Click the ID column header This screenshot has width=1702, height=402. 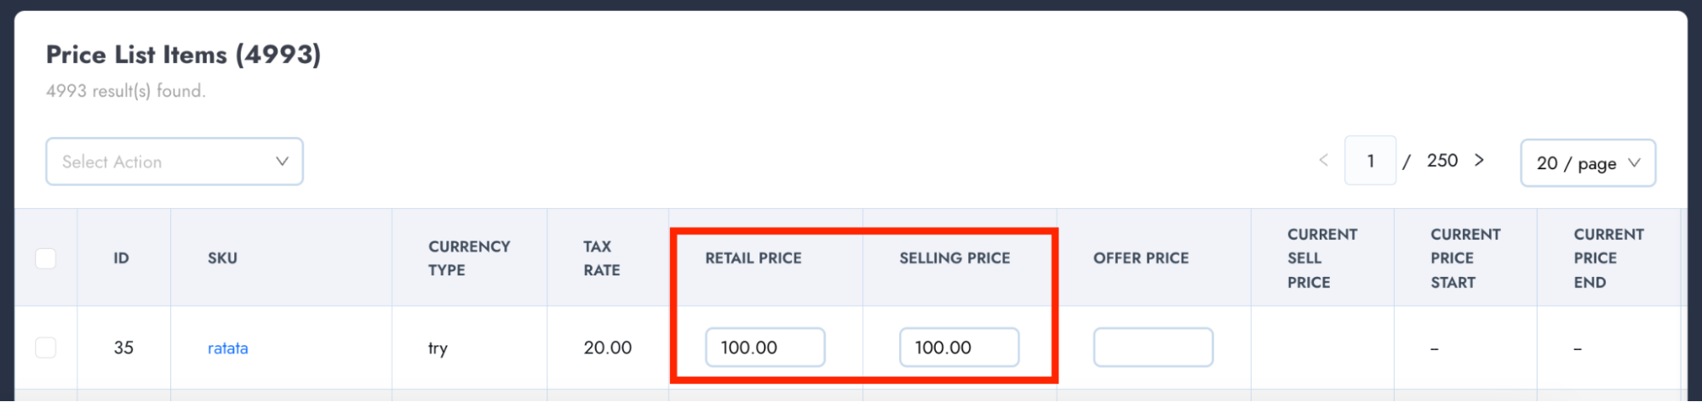(122, 258)
